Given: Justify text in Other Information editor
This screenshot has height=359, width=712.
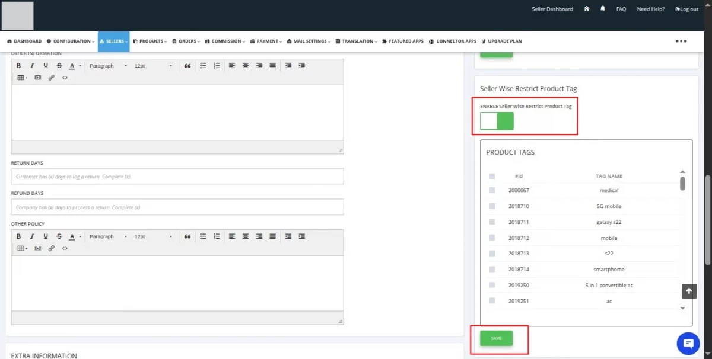Looking at the screenshot, I should pos(273,66).
